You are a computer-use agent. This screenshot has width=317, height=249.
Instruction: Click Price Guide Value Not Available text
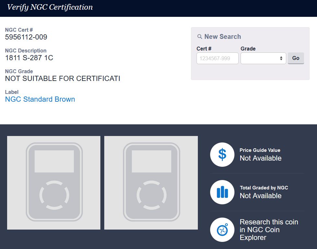261,155
